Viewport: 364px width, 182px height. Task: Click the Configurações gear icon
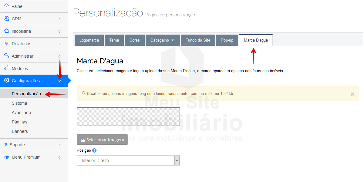7,80
